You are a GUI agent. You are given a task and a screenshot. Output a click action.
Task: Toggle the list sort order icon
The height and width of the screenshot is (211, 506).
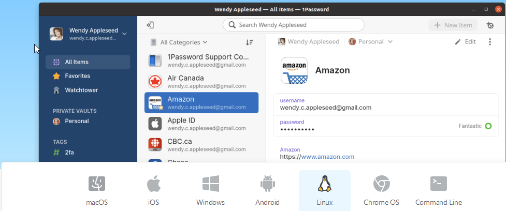tap(250, 42)
